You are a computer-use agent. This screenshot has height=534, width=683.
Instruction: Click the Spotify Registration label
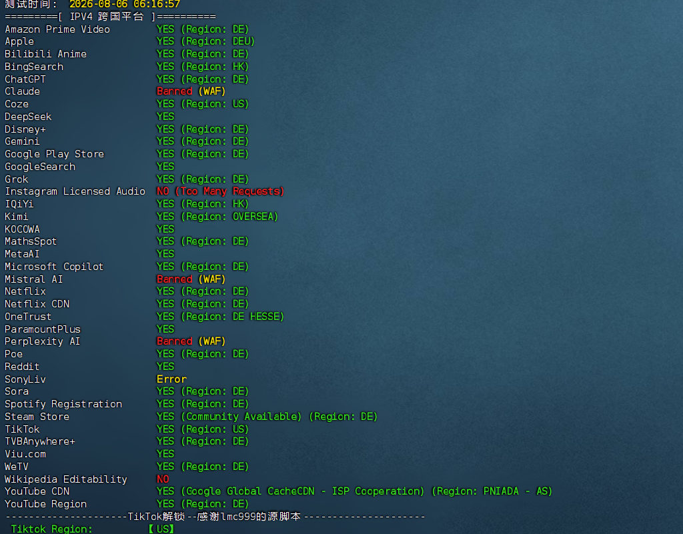(x=63, y=404)
